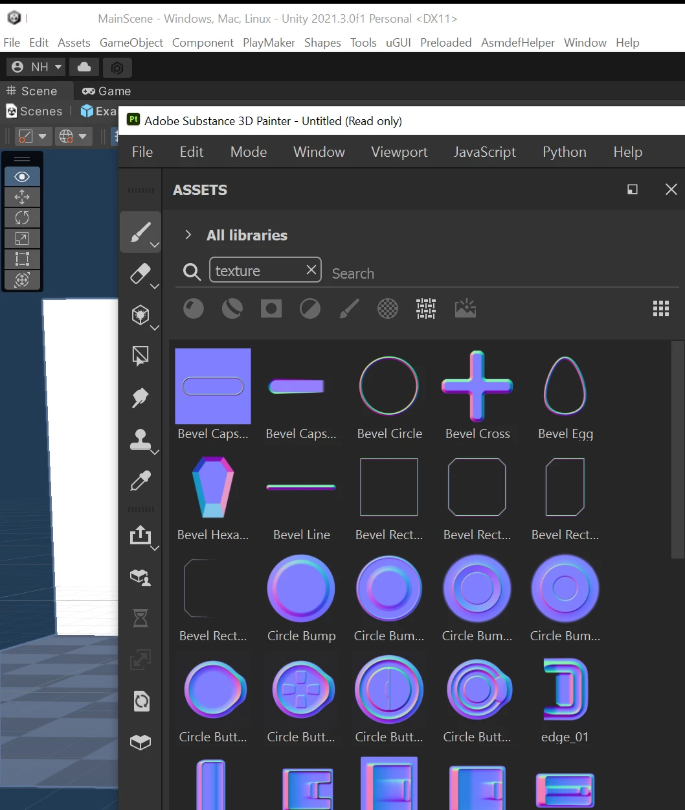Select the Smudge tool in the Painter toolbar
The width and height of the screenshot is (685, 810).
(140, 397)
